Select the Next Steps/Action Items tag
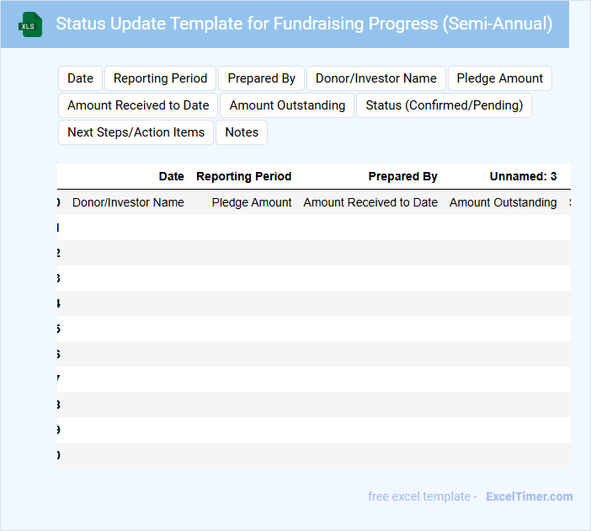591x531 pixels. (x=136, y=132)
